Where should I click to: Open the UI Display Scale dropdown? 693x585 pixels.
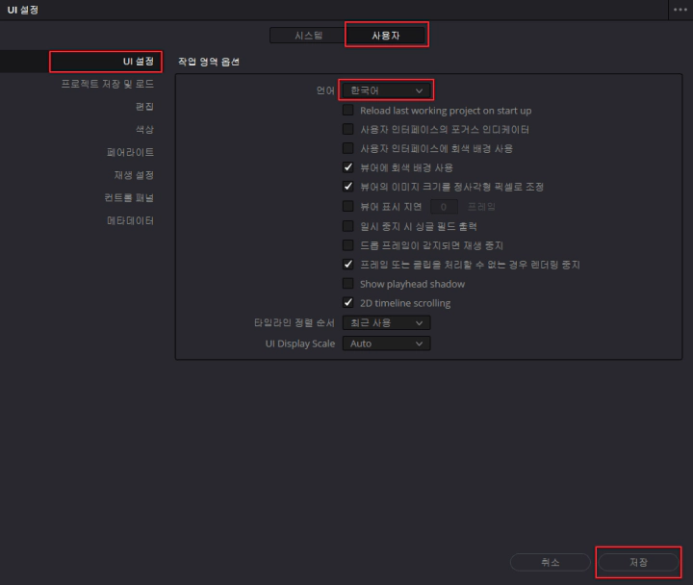pyautogui.click(x=386, y=343)
